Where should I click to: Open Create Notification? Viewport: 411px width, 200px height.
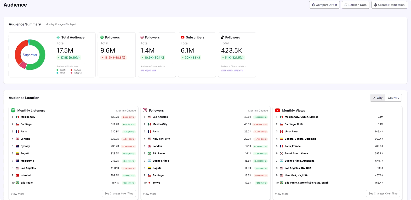[389, 5]
